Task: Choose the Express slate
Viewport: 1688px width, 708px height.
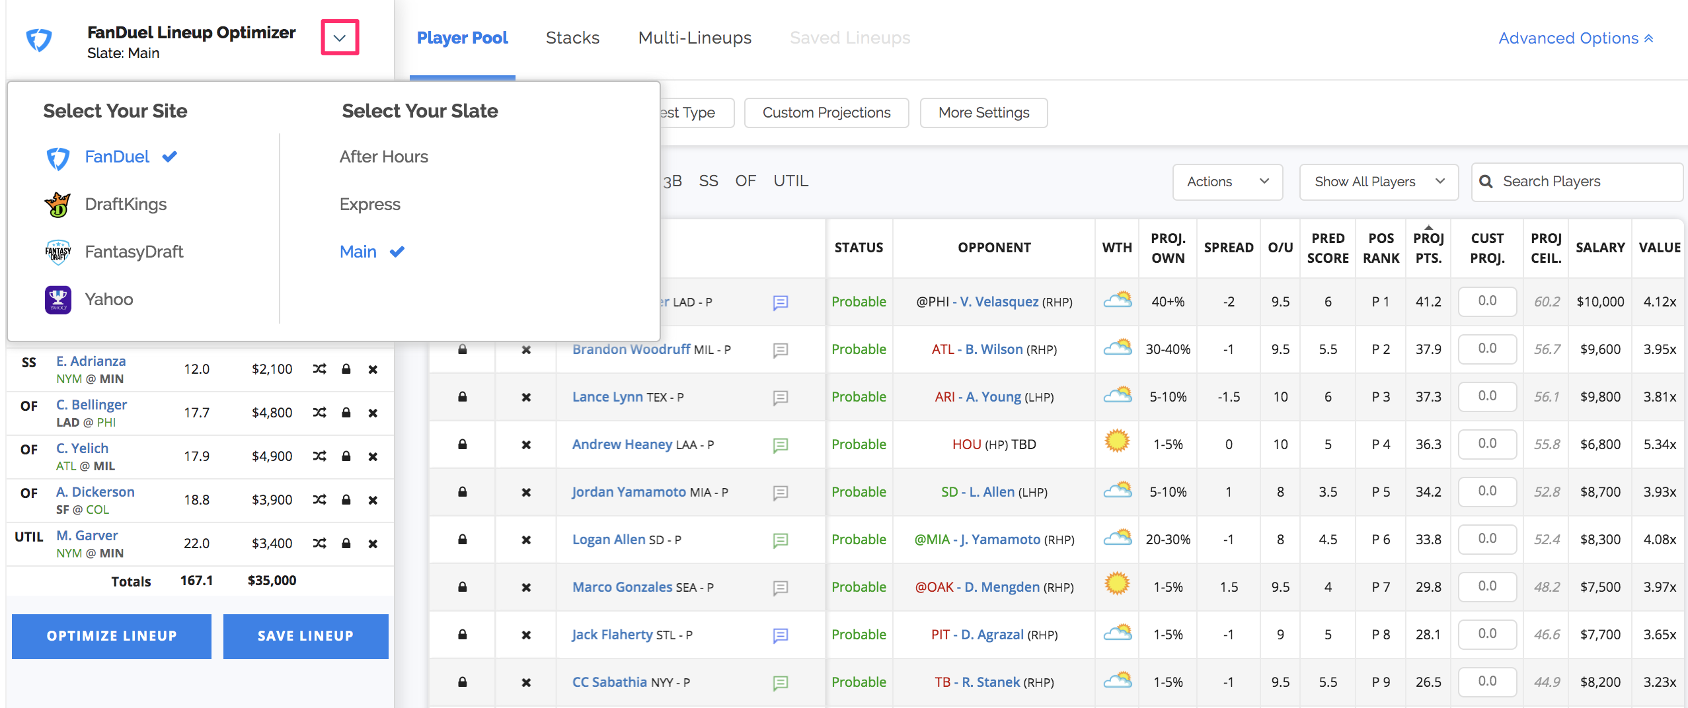Action: [x=370, y=204]
